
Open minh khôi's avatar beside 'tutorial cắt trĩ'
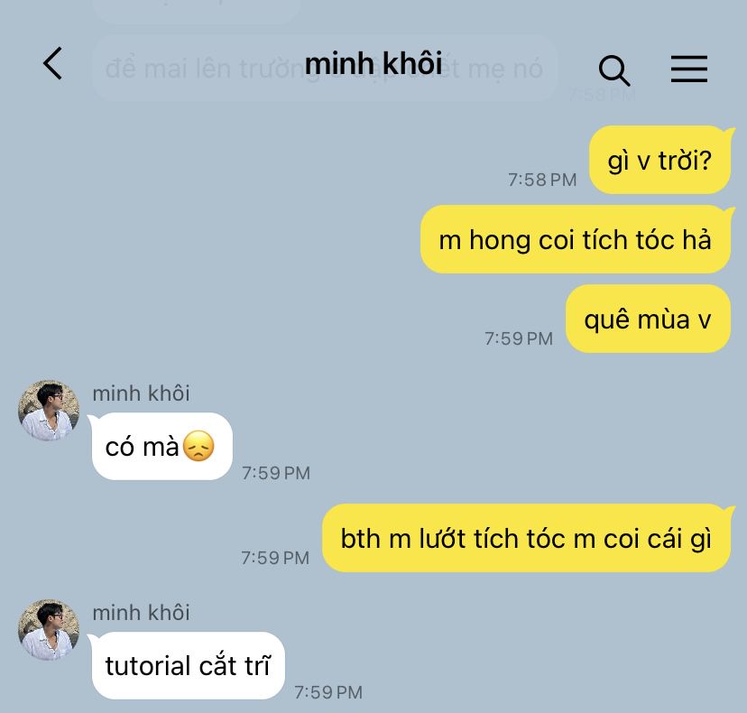pyautogui.click(x=49, y=630)
